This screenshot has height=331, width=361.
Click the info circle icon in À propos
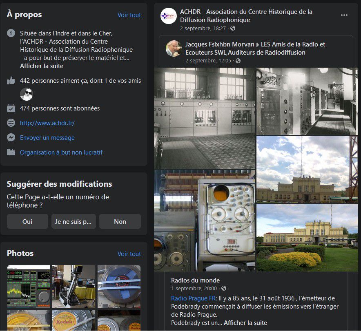click(11, 33)
